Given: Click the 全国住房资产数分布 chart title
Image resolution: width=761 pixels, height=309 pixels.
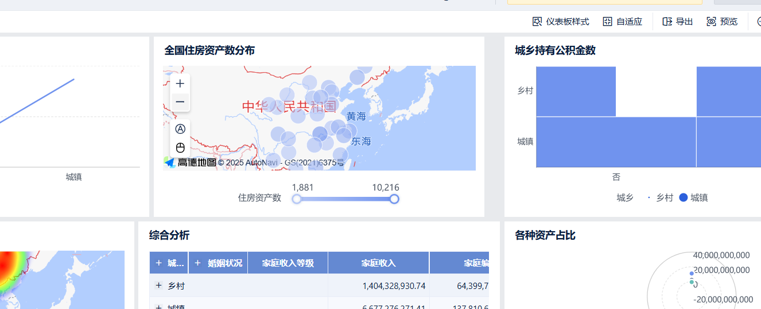Looking at the screenshot, I should (209, 50).
